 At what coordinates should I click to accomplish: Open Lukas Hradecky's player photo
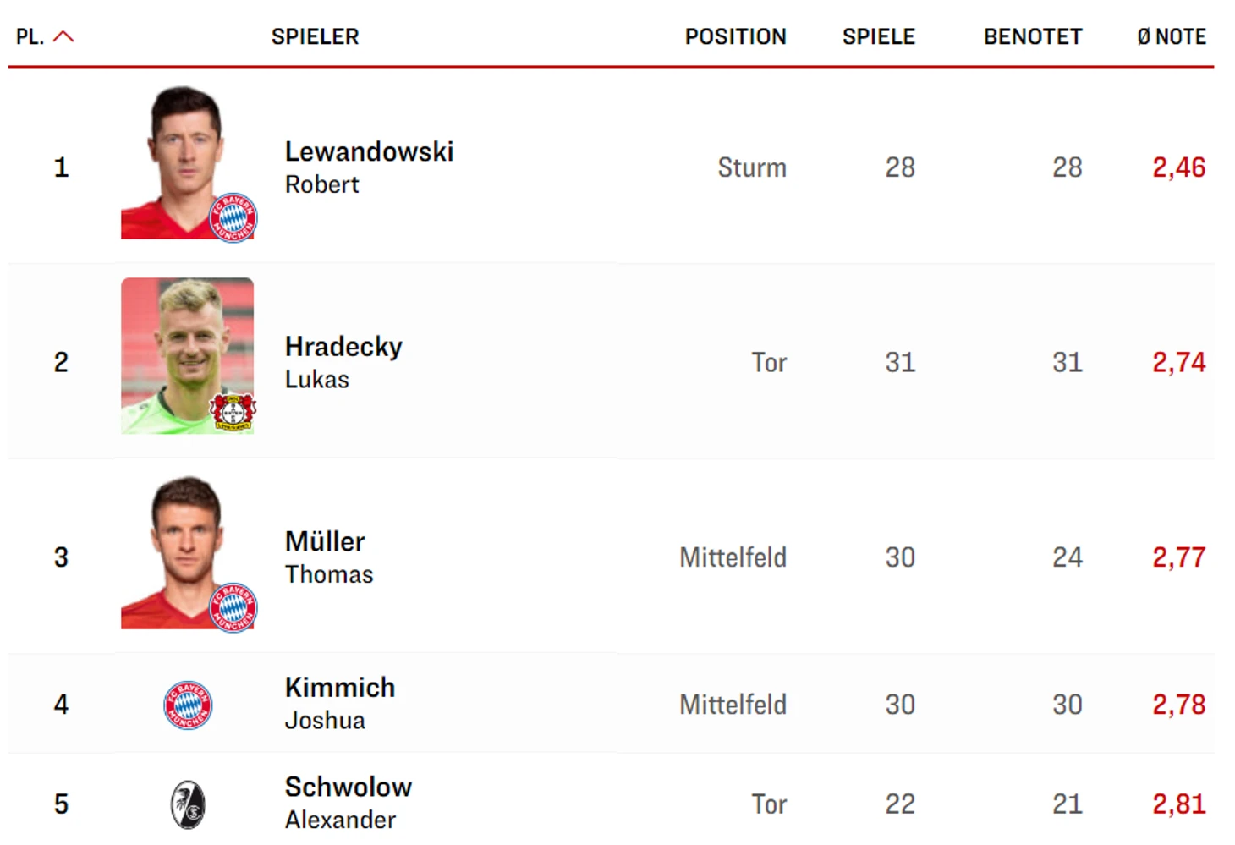point(187,356)
